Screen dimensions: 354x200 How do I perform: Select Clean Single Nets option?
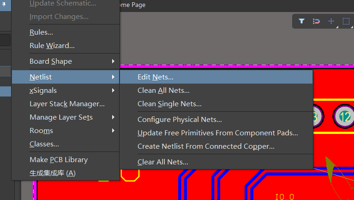pyautogui.click(x=169, y=104)
